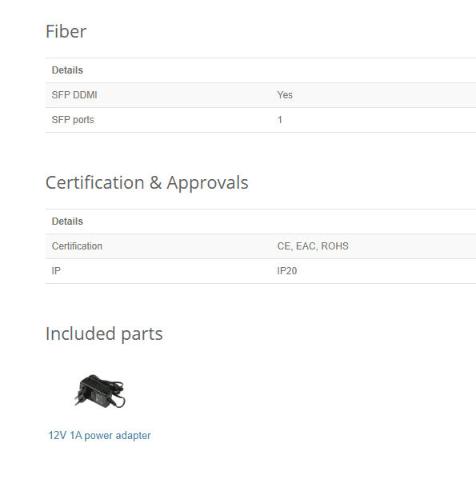The height and width of the screenshot is (479, 476).
Task: Click the Details header in Certification table
Action: coord(67,222)
